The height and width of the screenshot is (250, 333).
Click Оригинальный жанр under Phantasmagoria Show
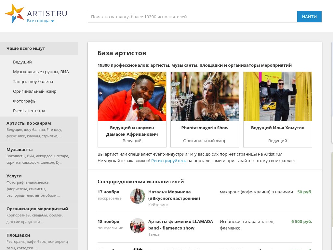(205, 141)
